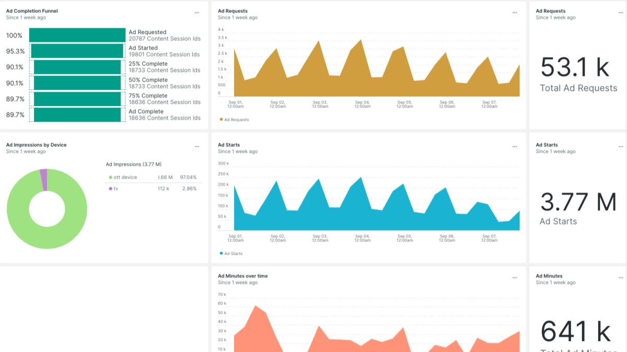Open the Ad Impressions by Device ellipsis menu
627x352 pixels.
pos(196,147)
